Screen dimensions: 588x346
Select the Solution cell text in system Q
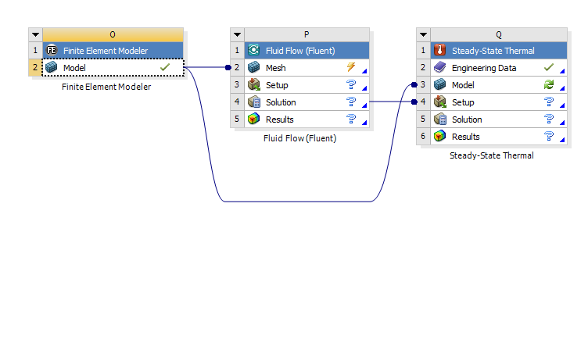467,119
